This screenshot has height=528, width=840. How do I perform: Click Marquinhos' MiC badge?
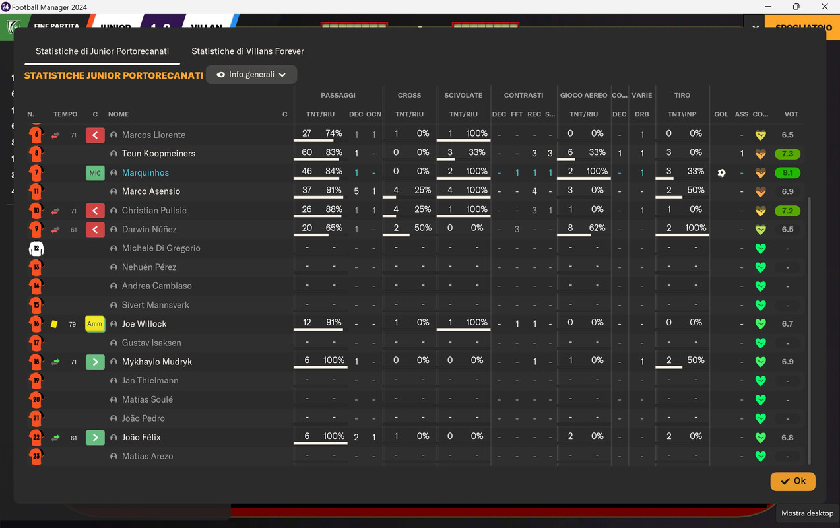tap(95, 173)
